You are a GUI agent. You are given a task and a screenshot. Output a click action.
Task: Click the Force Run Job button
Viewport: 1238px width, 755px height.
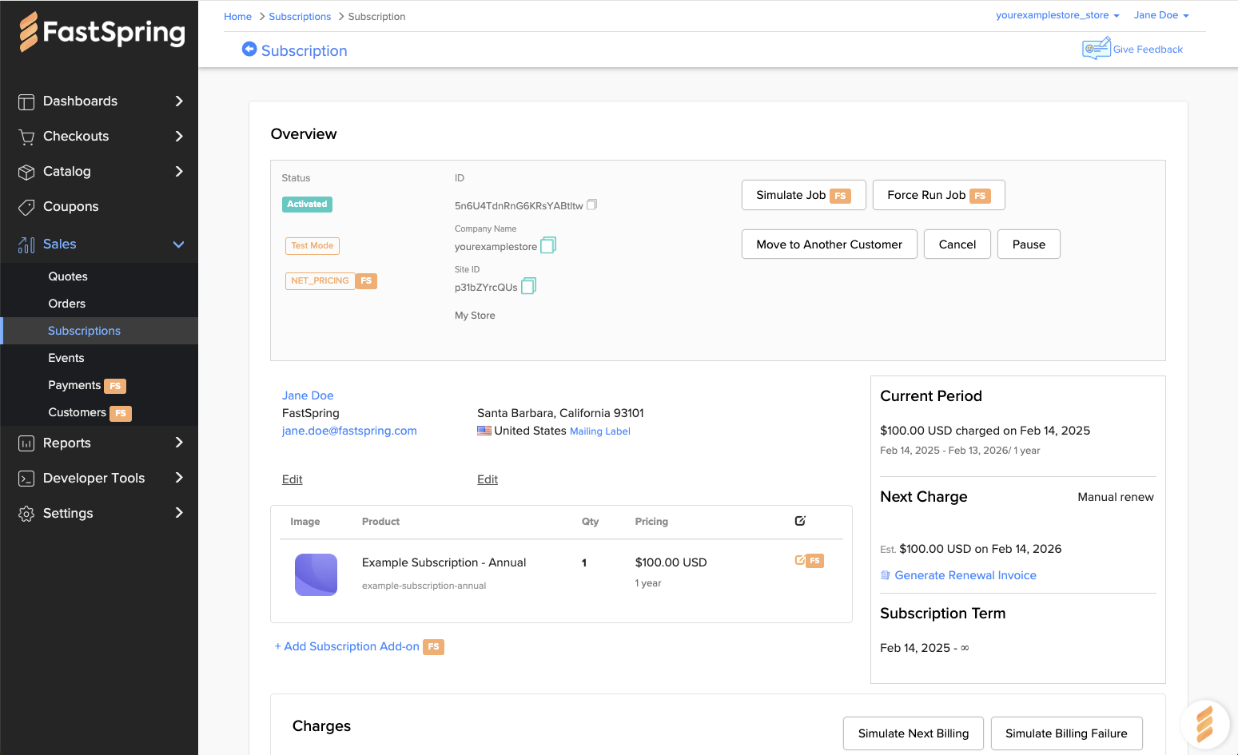coord(938,195)
